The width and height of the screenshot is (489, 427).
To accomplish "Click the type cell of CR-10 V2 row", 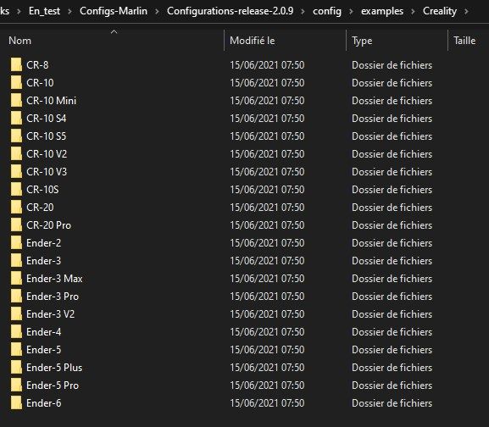I will click(x=392, y=154).
